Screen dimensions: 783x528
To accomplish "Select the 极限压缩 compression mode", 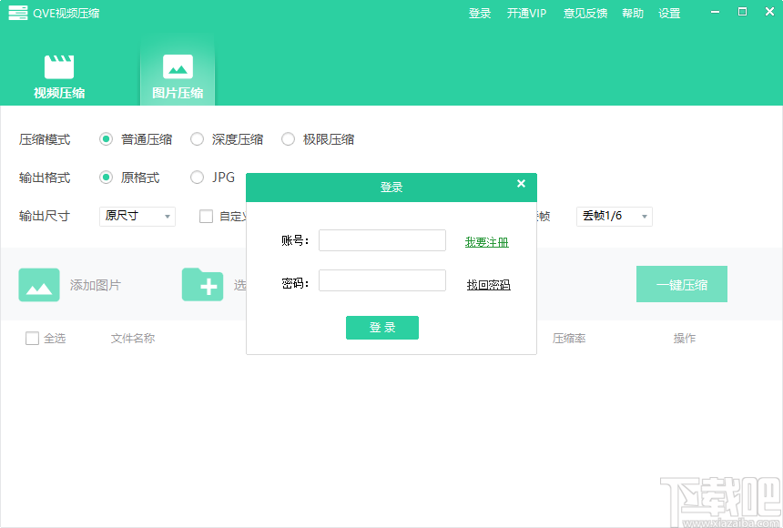I will 289,139.
